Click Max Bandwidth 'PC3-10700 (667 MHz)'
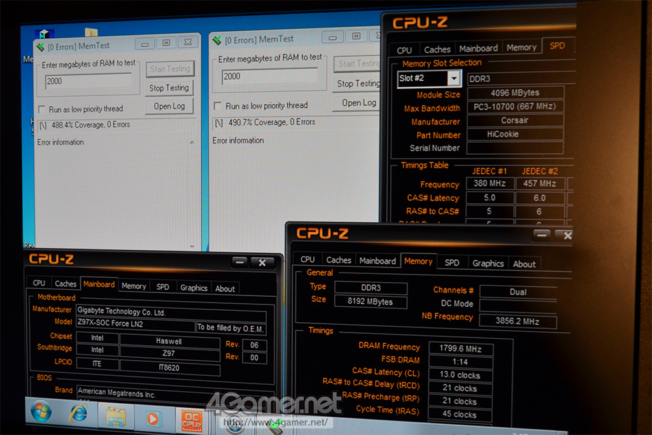Screen dimensions: 652x435 515,106
